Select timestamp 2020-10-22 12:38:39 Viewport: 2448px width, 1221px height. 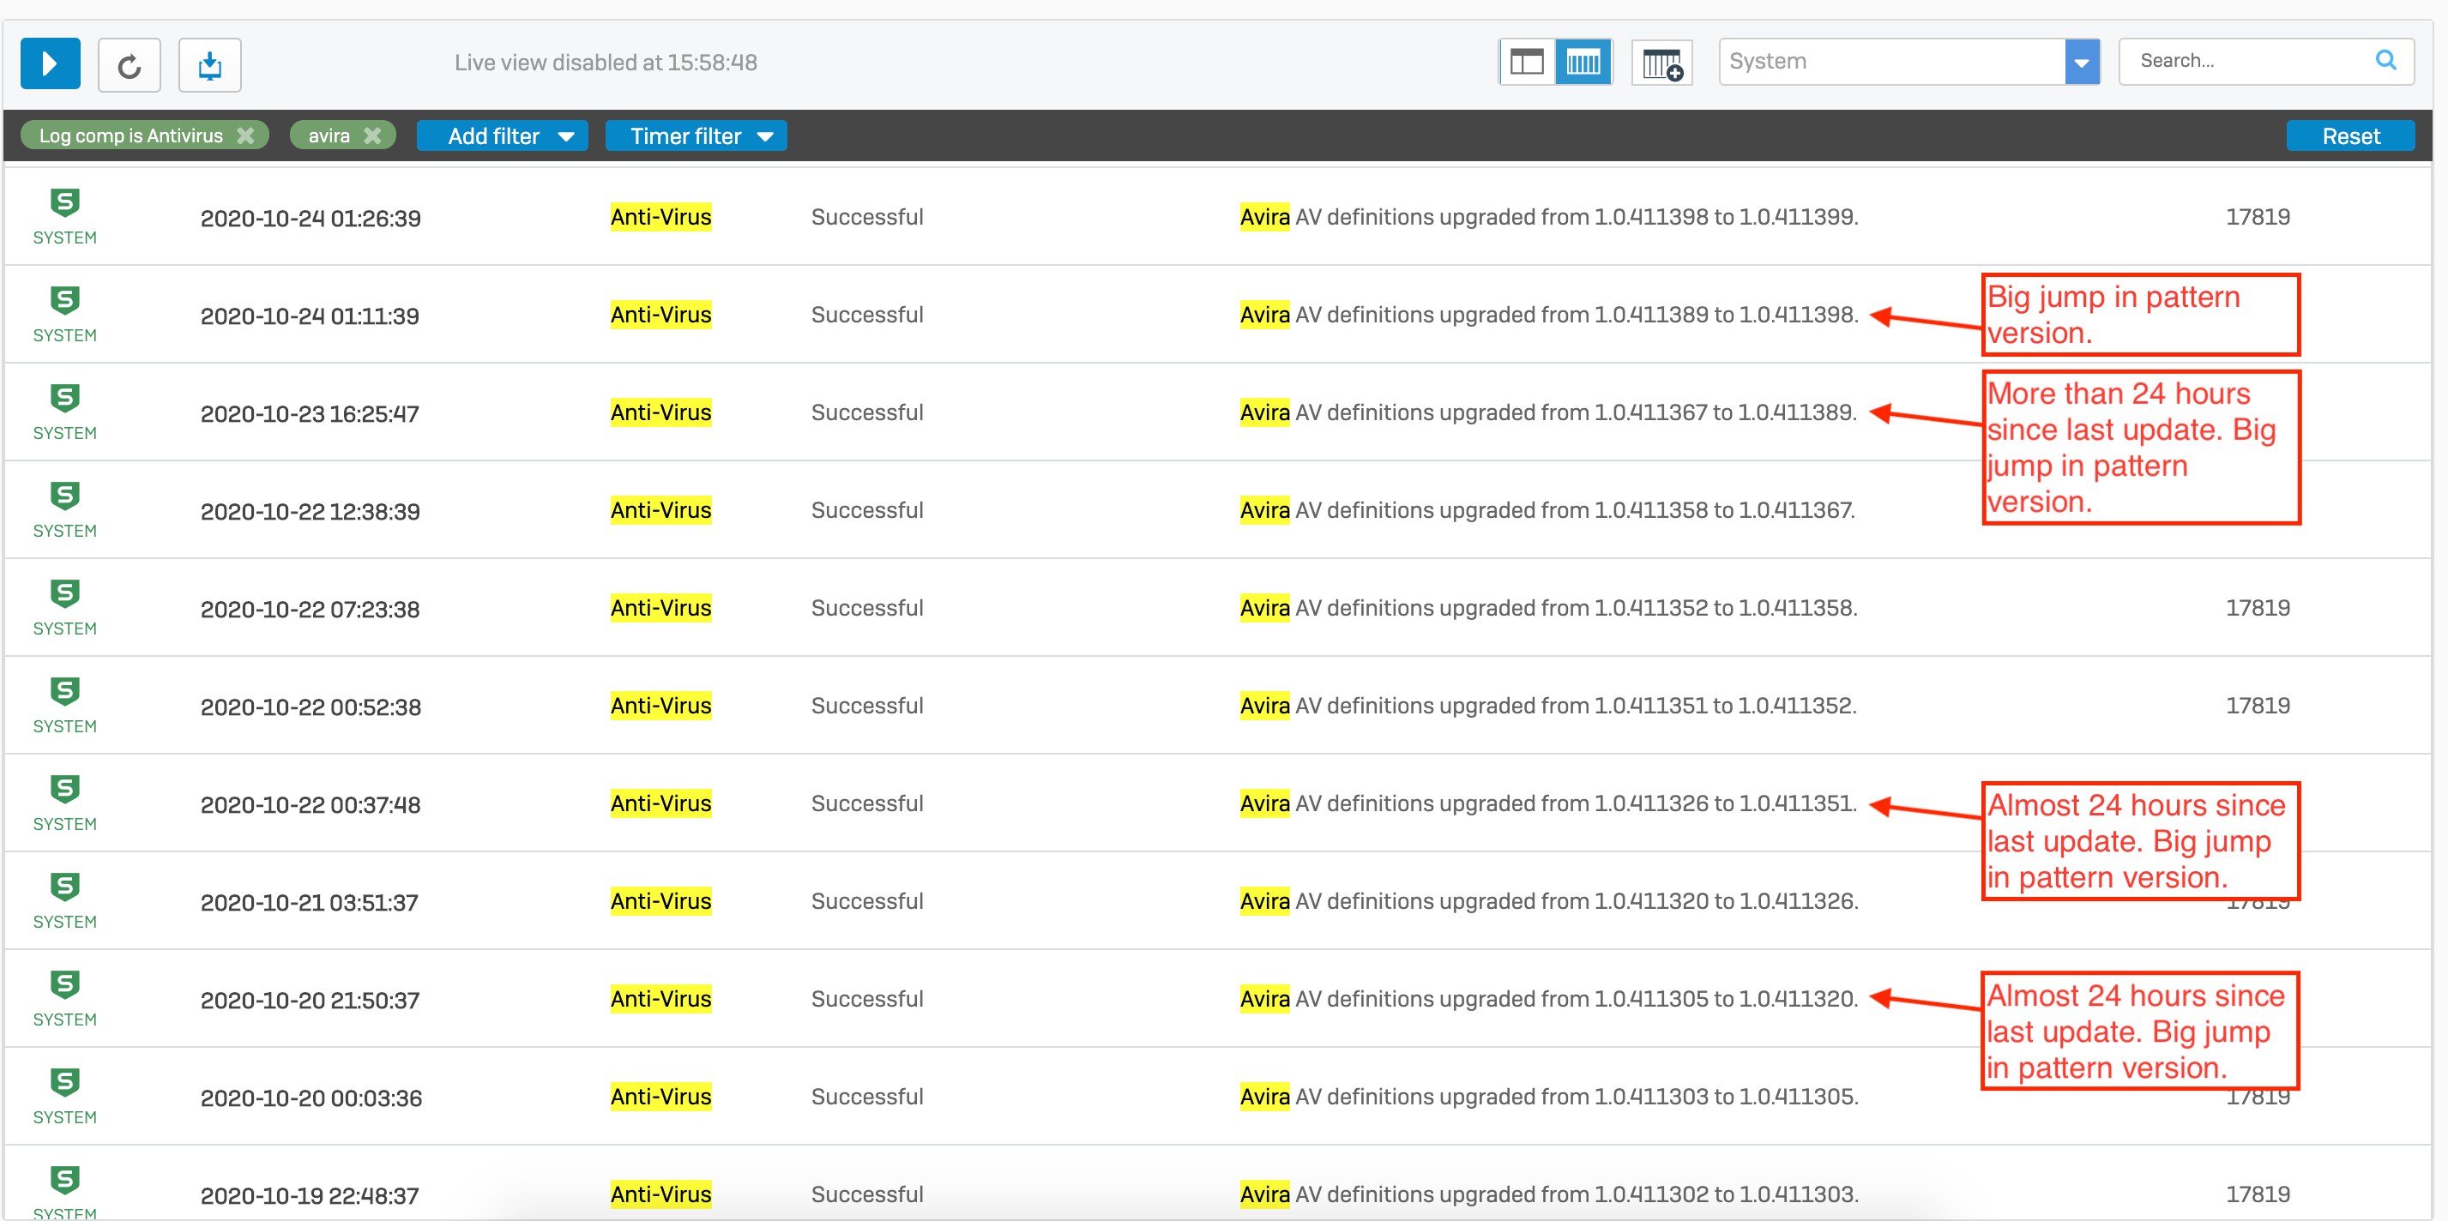[x=310, y=512]
